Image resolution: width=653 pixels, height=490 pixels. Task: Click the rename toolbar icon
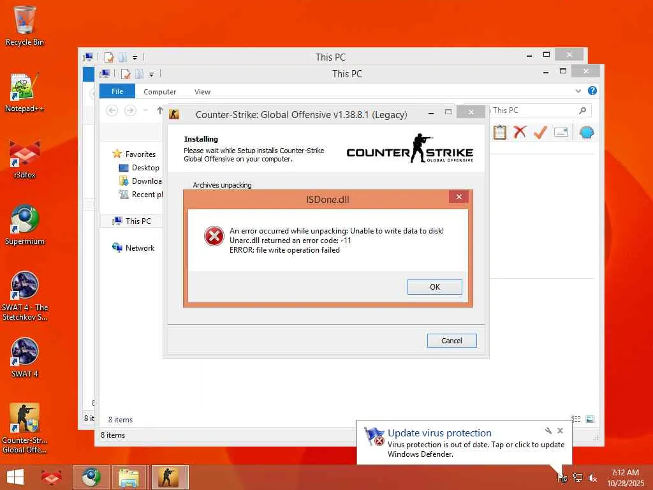tap(561, 133)
